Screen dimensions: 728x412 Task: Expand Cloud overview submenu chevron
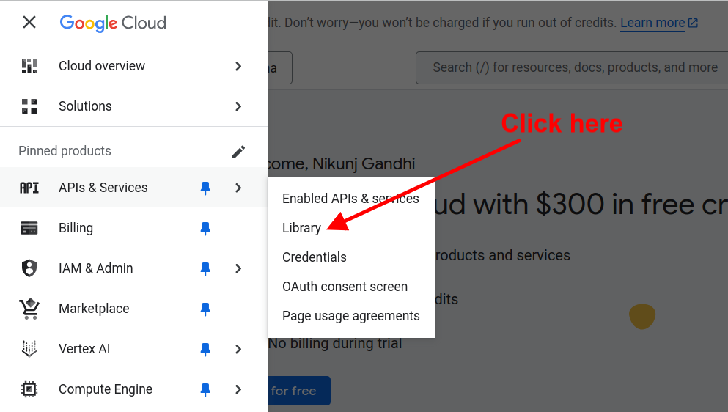(238, 67)
